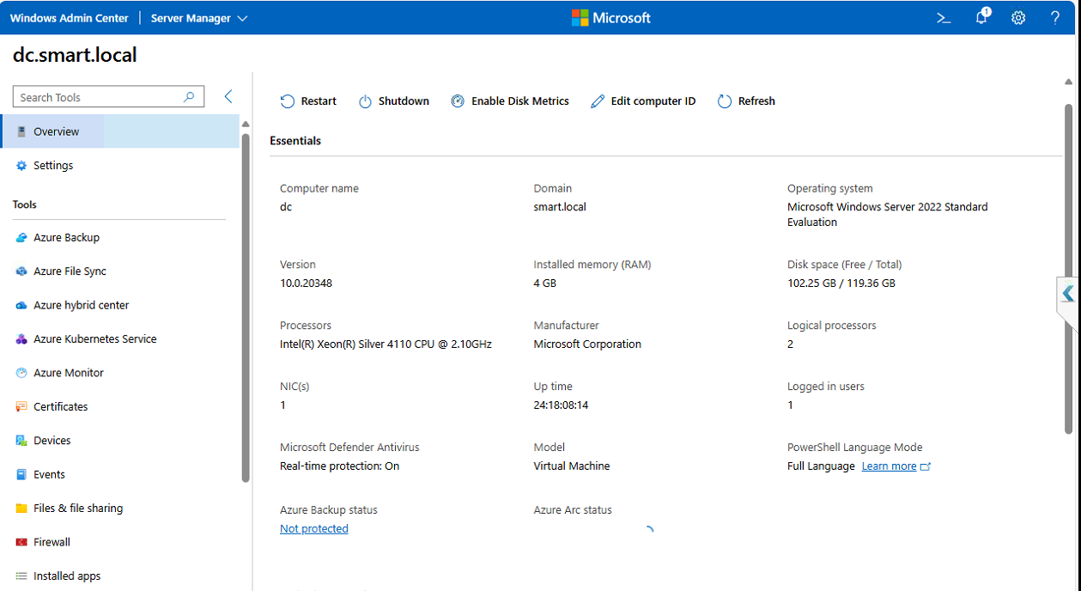1081x591 pixels.
Task: Click the Settings gear icon in sidebar
Action: [x=21, y=166]
